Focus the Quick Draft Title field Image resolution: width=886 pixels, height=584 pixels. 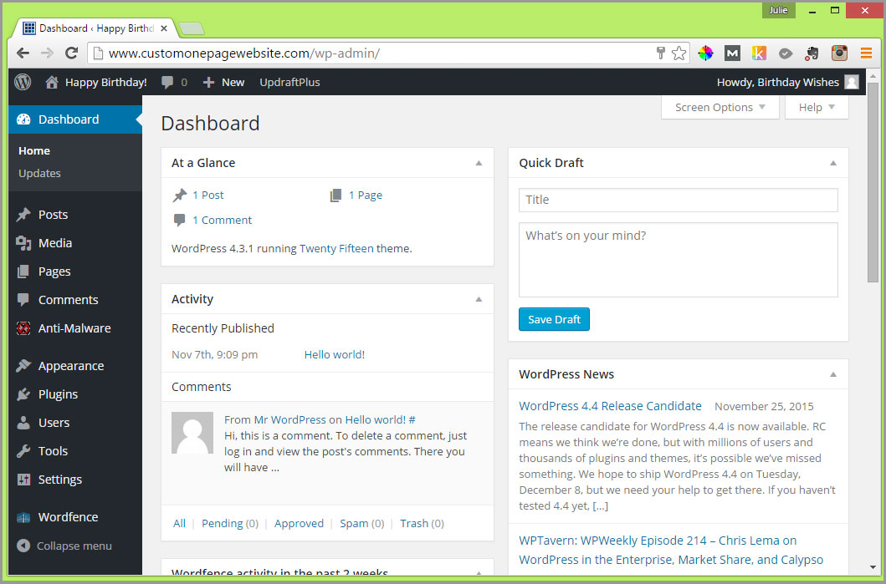678,200
